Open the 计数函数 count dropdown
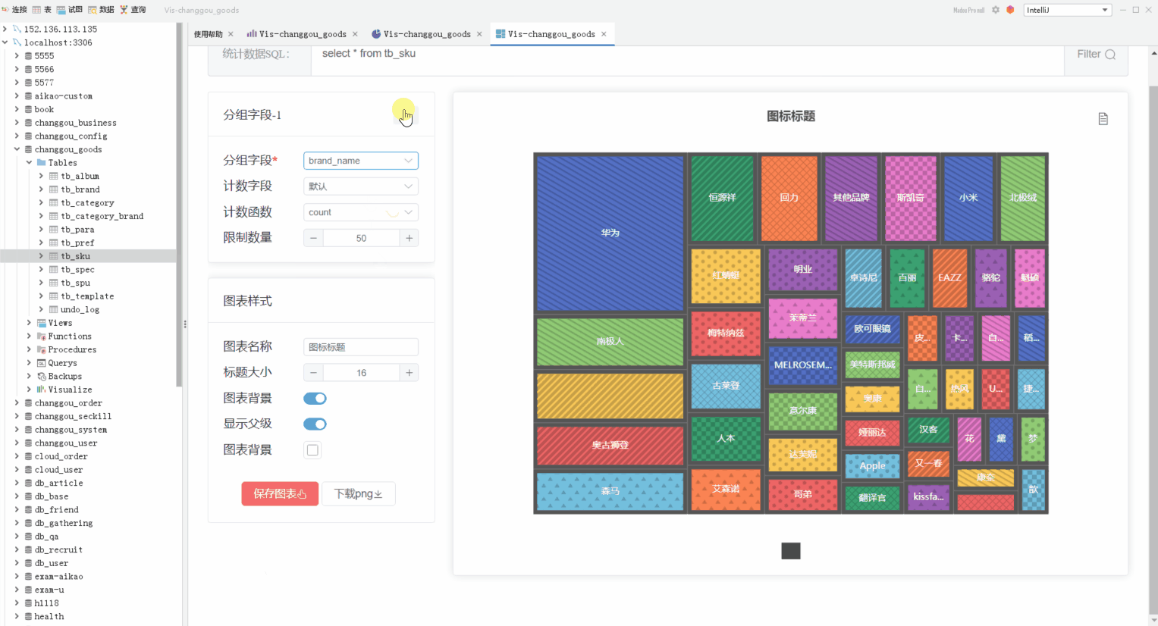 click(x=361, y=212)
